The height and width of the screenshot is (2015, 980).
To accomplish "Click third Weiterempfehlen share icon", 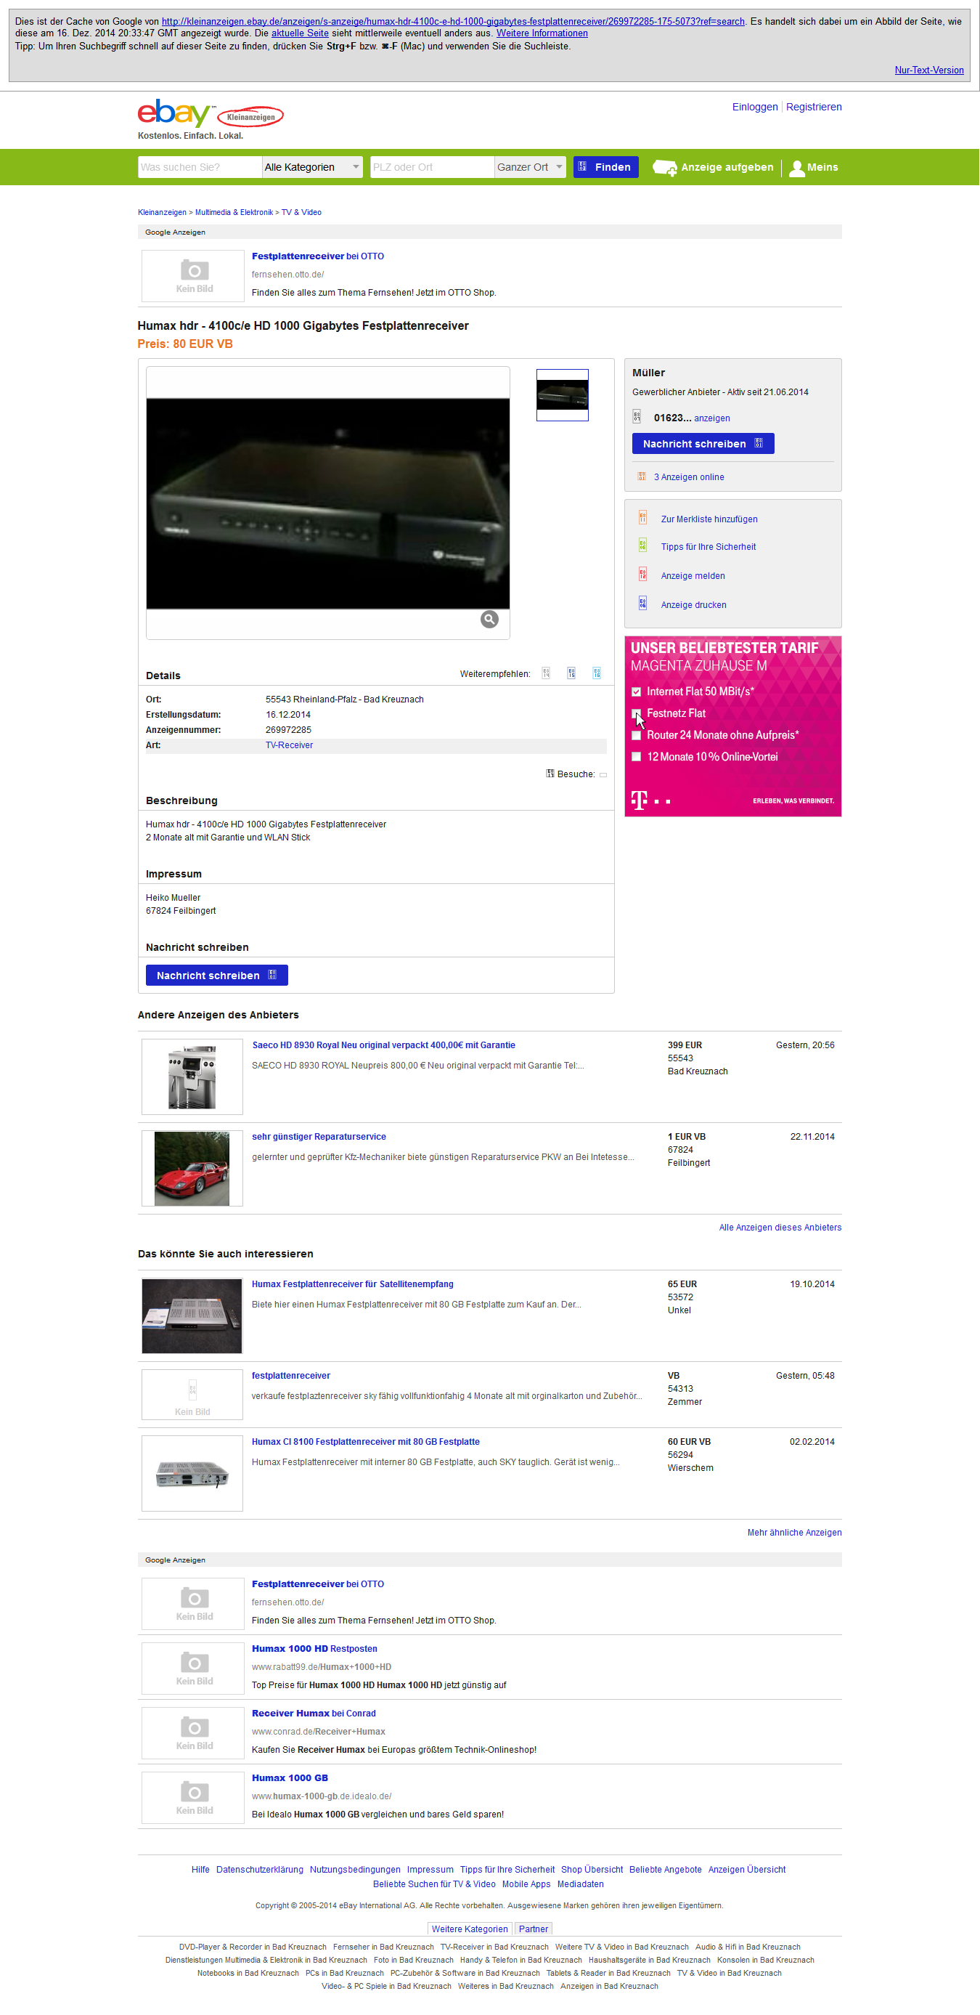I will point(596,673).
